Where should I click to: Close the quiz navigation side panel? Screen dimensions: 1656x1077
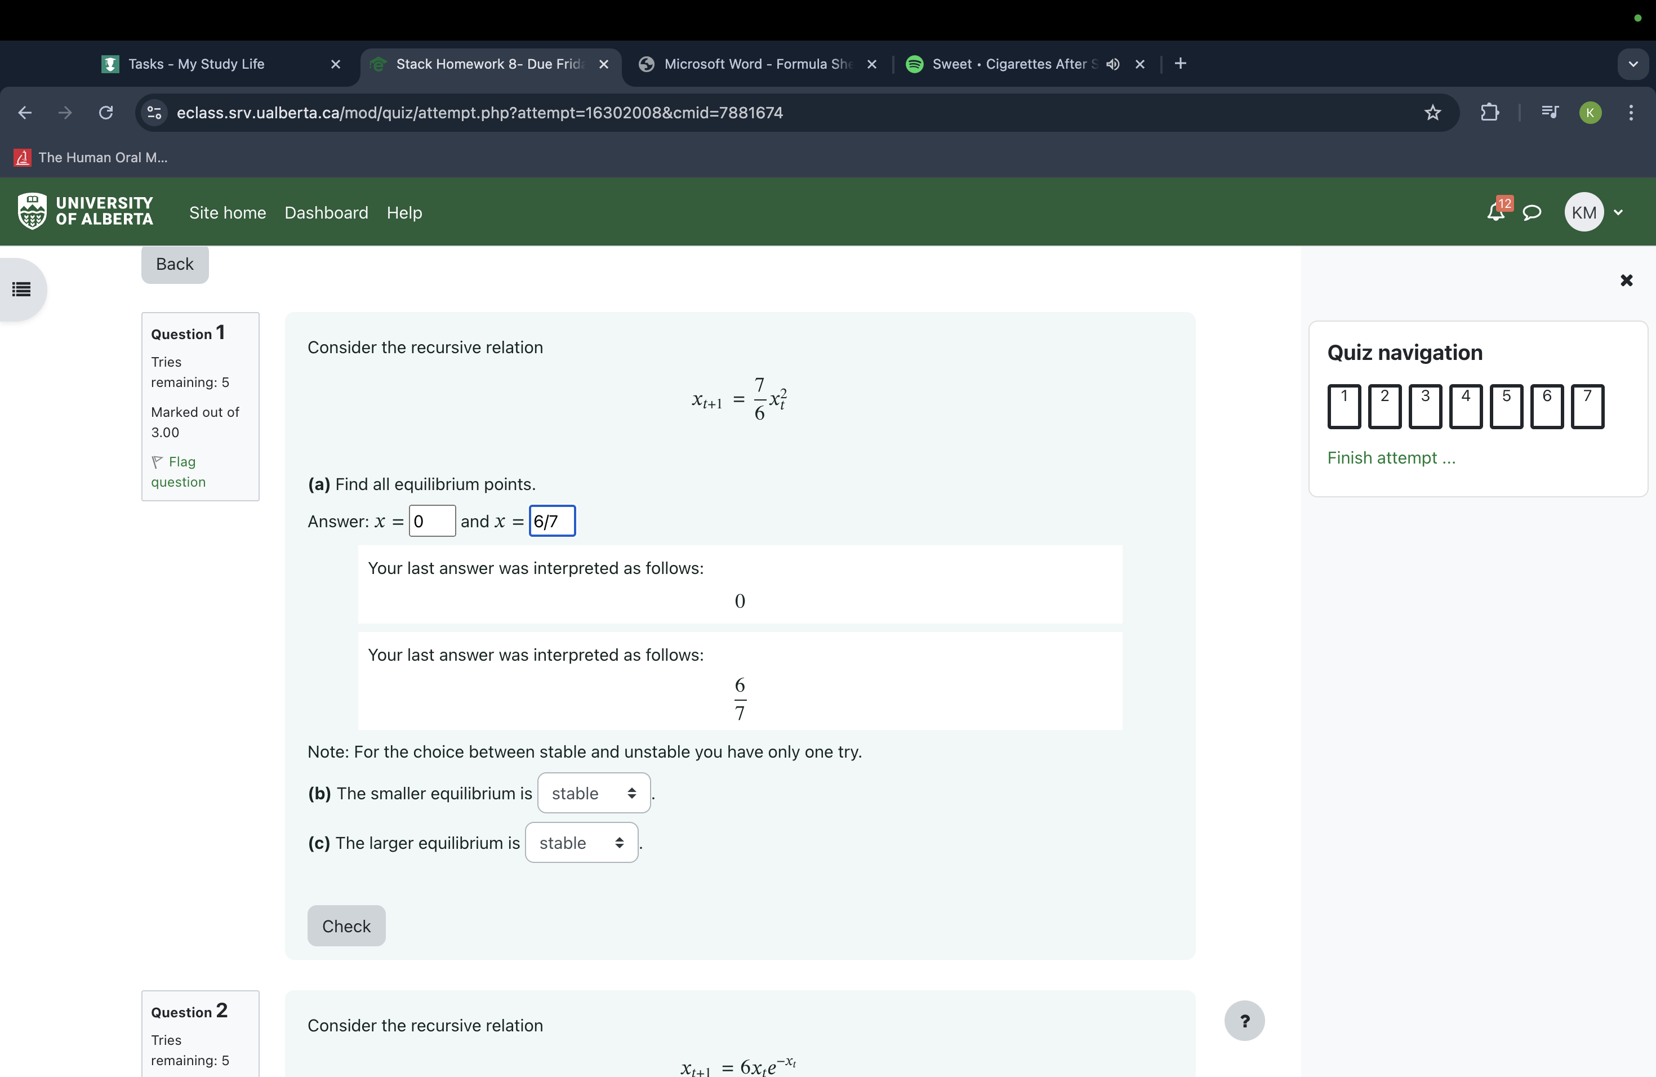[x=1626, y=280]
